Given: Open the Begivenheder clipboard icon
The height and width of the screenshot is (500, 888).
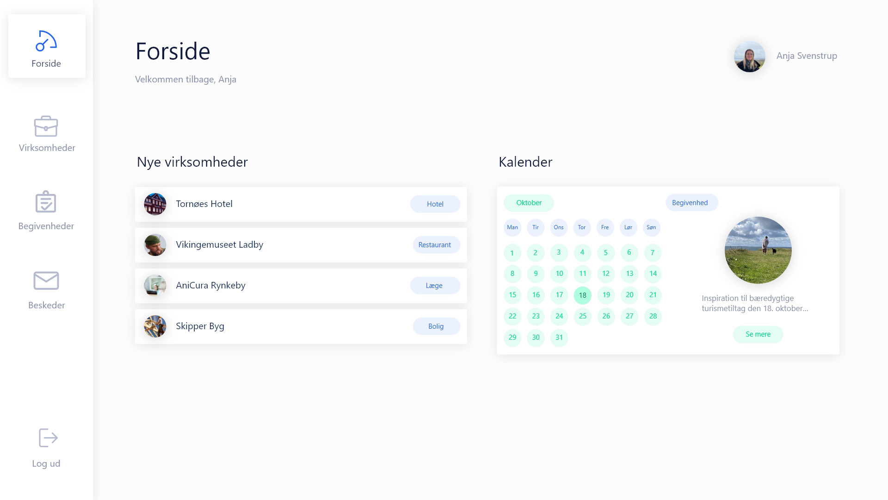Looking at the screenshot, I should (46, 201).
